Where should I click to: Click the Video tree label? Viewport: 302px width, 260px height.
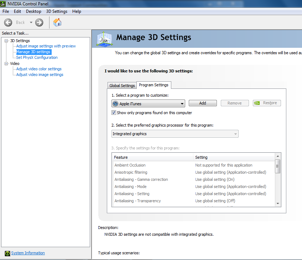click(x=15, y=63)
